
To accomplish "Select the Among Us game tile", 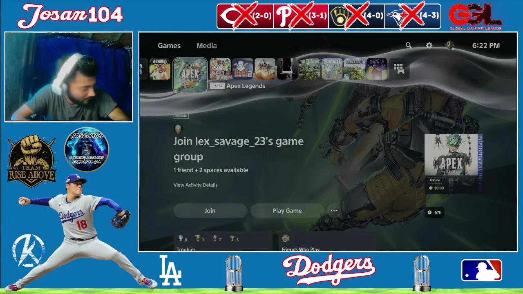I will pyautogui.click(x=377, y=69).
